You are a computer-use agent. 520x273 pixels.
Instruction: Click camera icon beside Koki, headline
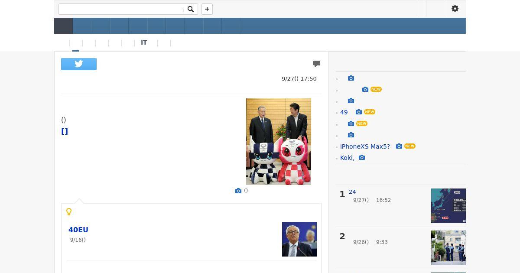(362, 157)
